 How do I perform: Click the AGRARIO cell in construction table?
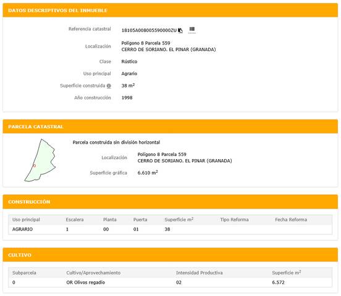click(22, 229)
